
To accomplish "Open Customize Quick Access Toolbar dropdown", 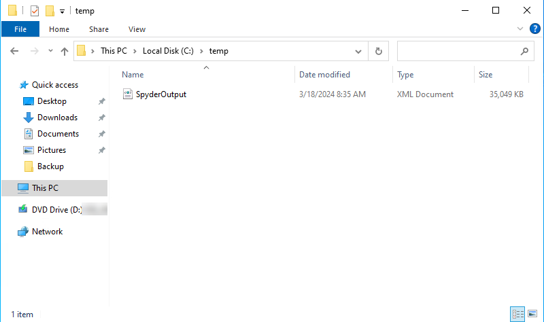I will (62, 12).
